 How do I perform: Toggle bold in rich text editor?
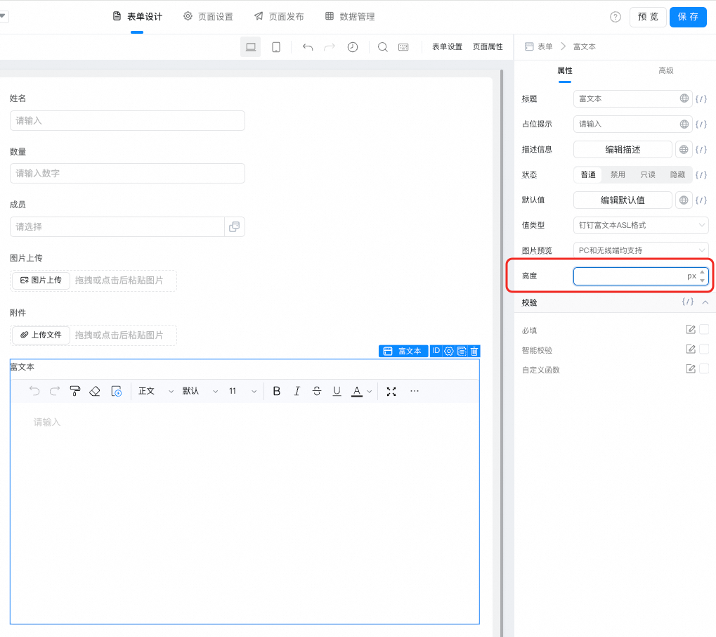point(277,391)
